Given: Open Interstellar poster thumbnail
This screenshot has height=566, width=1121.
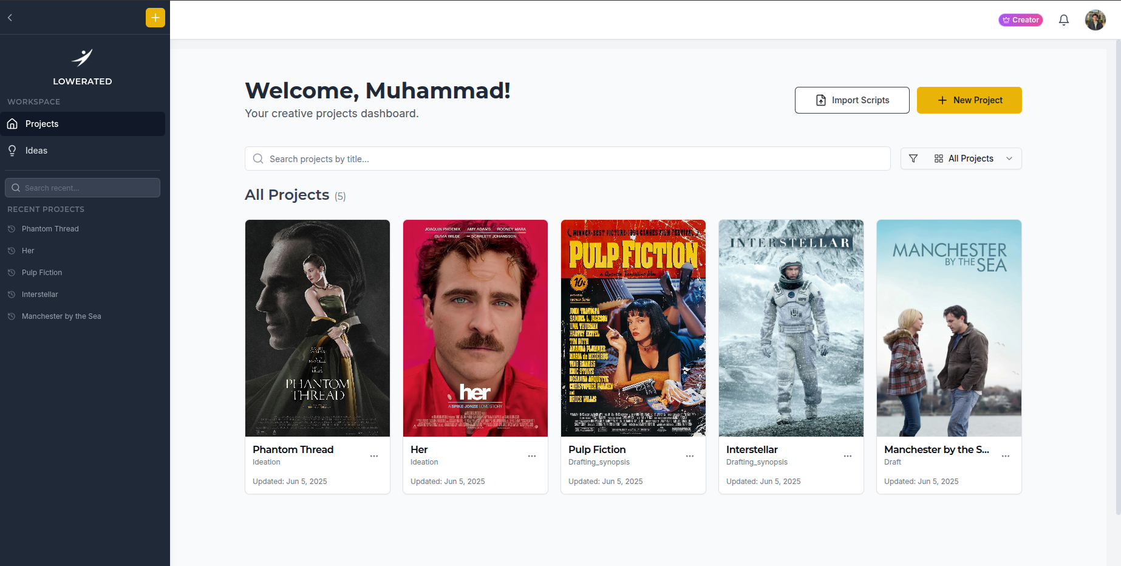Looking at the screenshot, I should tap(791, 328).
